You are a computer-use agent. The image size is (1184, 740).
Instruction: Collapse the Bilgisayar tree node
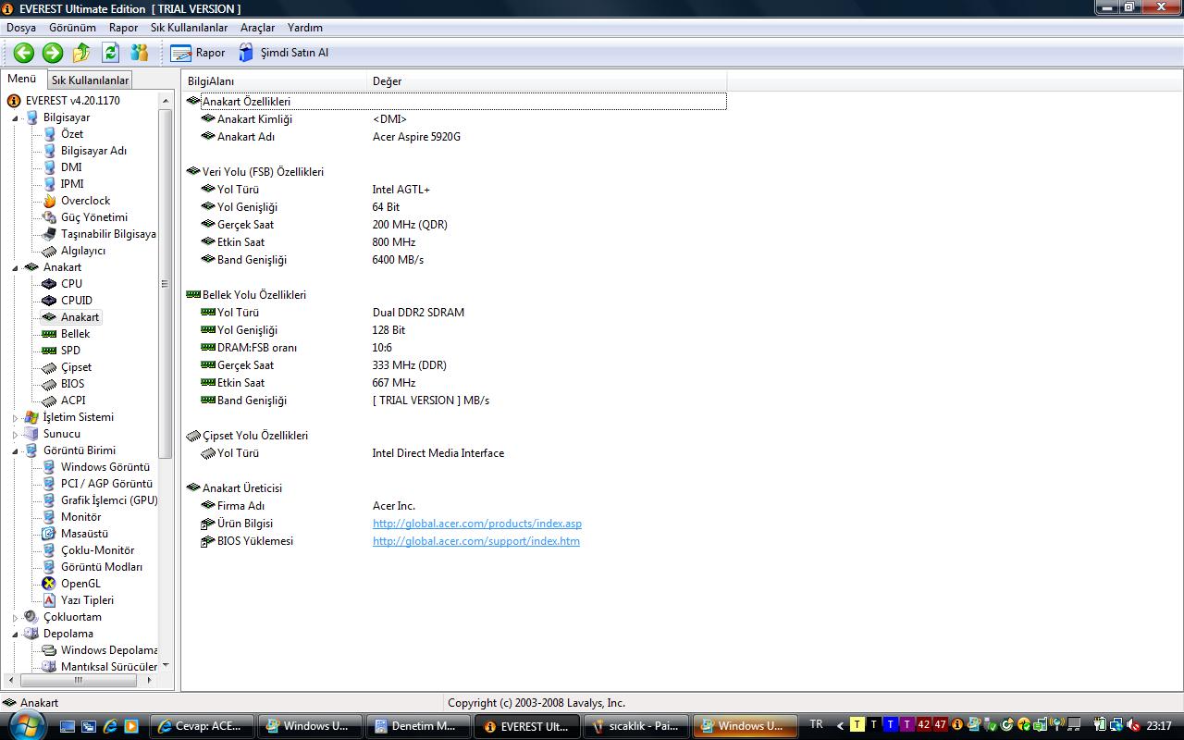(15, 117)
